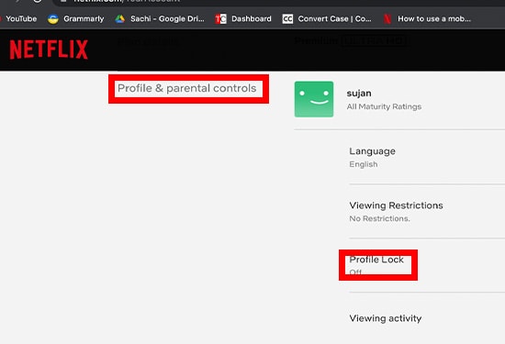Open the YouTube bookmark
Viewport: 505px width, 344px height.
click(21, 19)
